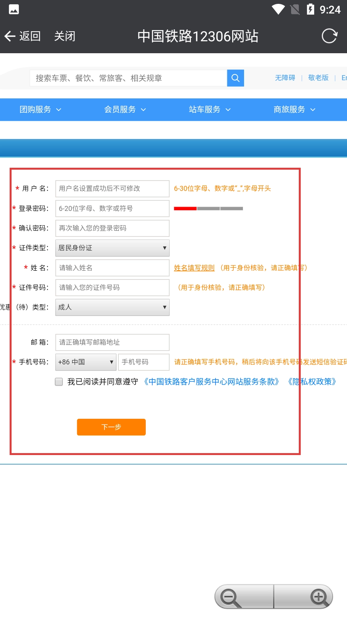Open the 证件类型 dropdown
This screenshot has height=617, width=347.
[112, 248]
